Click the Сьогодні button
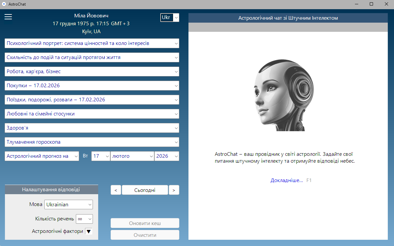This screenshot has width=394, height=246. pyautogui.click(x=145, y=190)
